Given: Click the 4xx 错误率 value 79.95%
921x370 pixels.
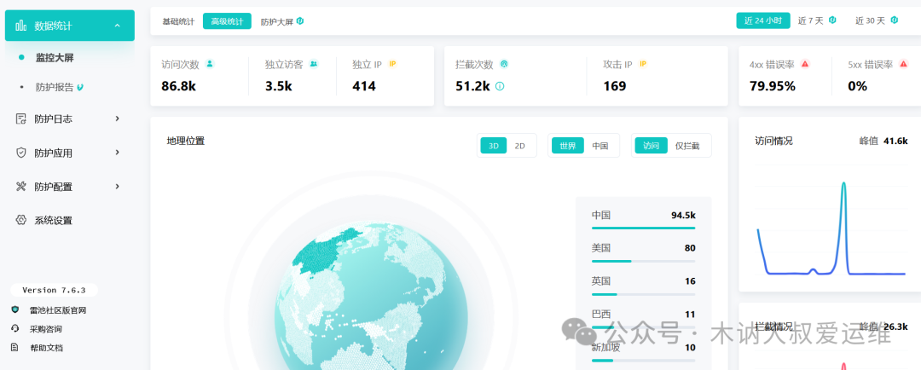Looking at the screenshot, I should pos(773,86).
